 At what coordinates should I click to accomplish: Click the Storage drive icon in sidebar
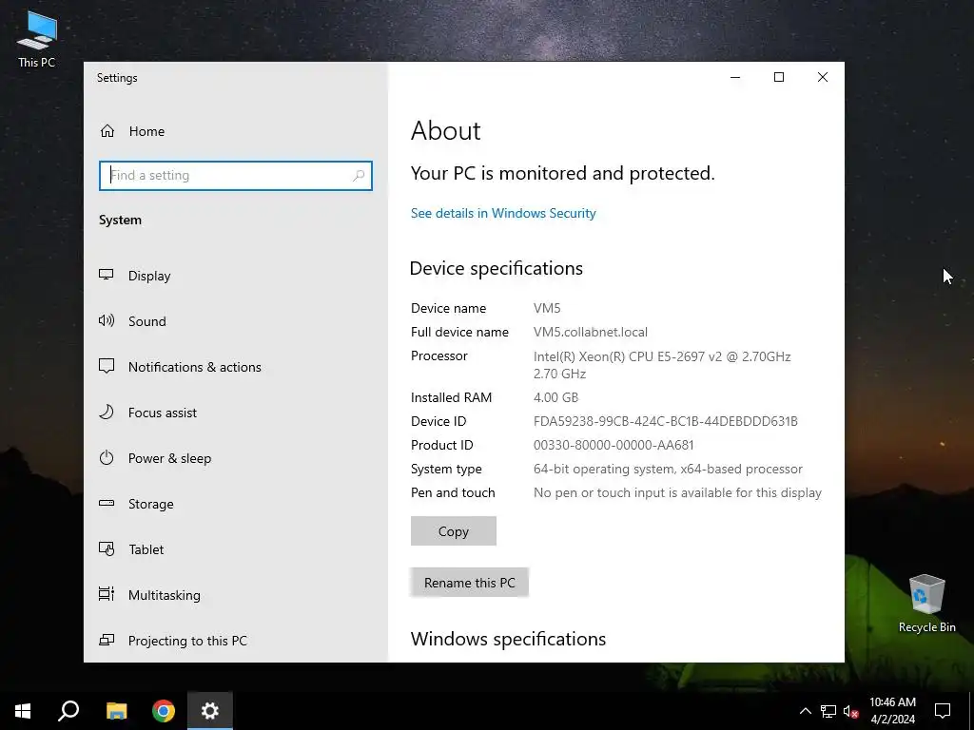(107, 504)
